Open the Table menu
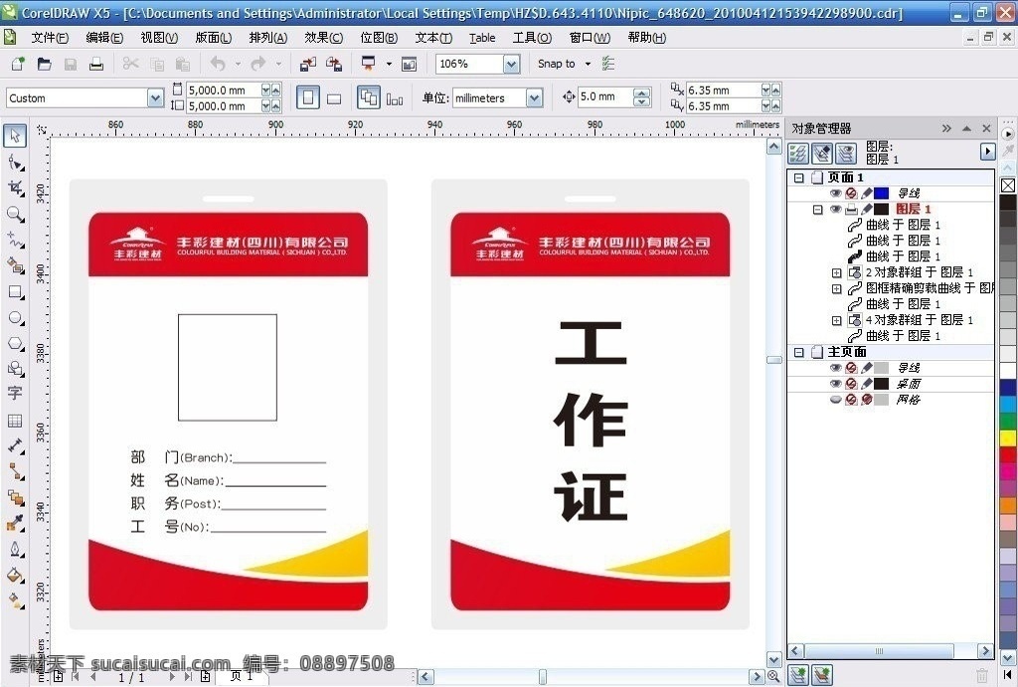The width and height of the screenshot is (1018, 687). pos(482,38)
